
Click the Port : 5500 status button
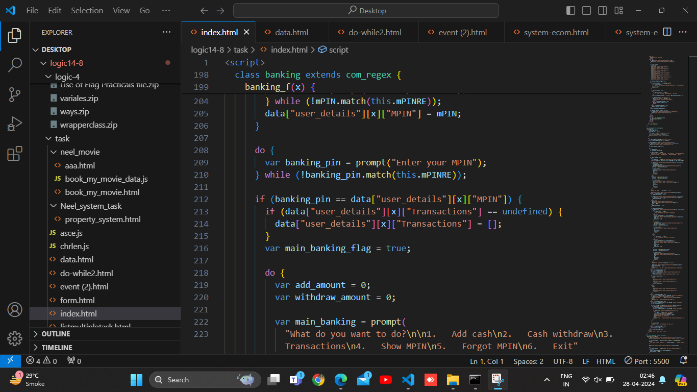647,361
